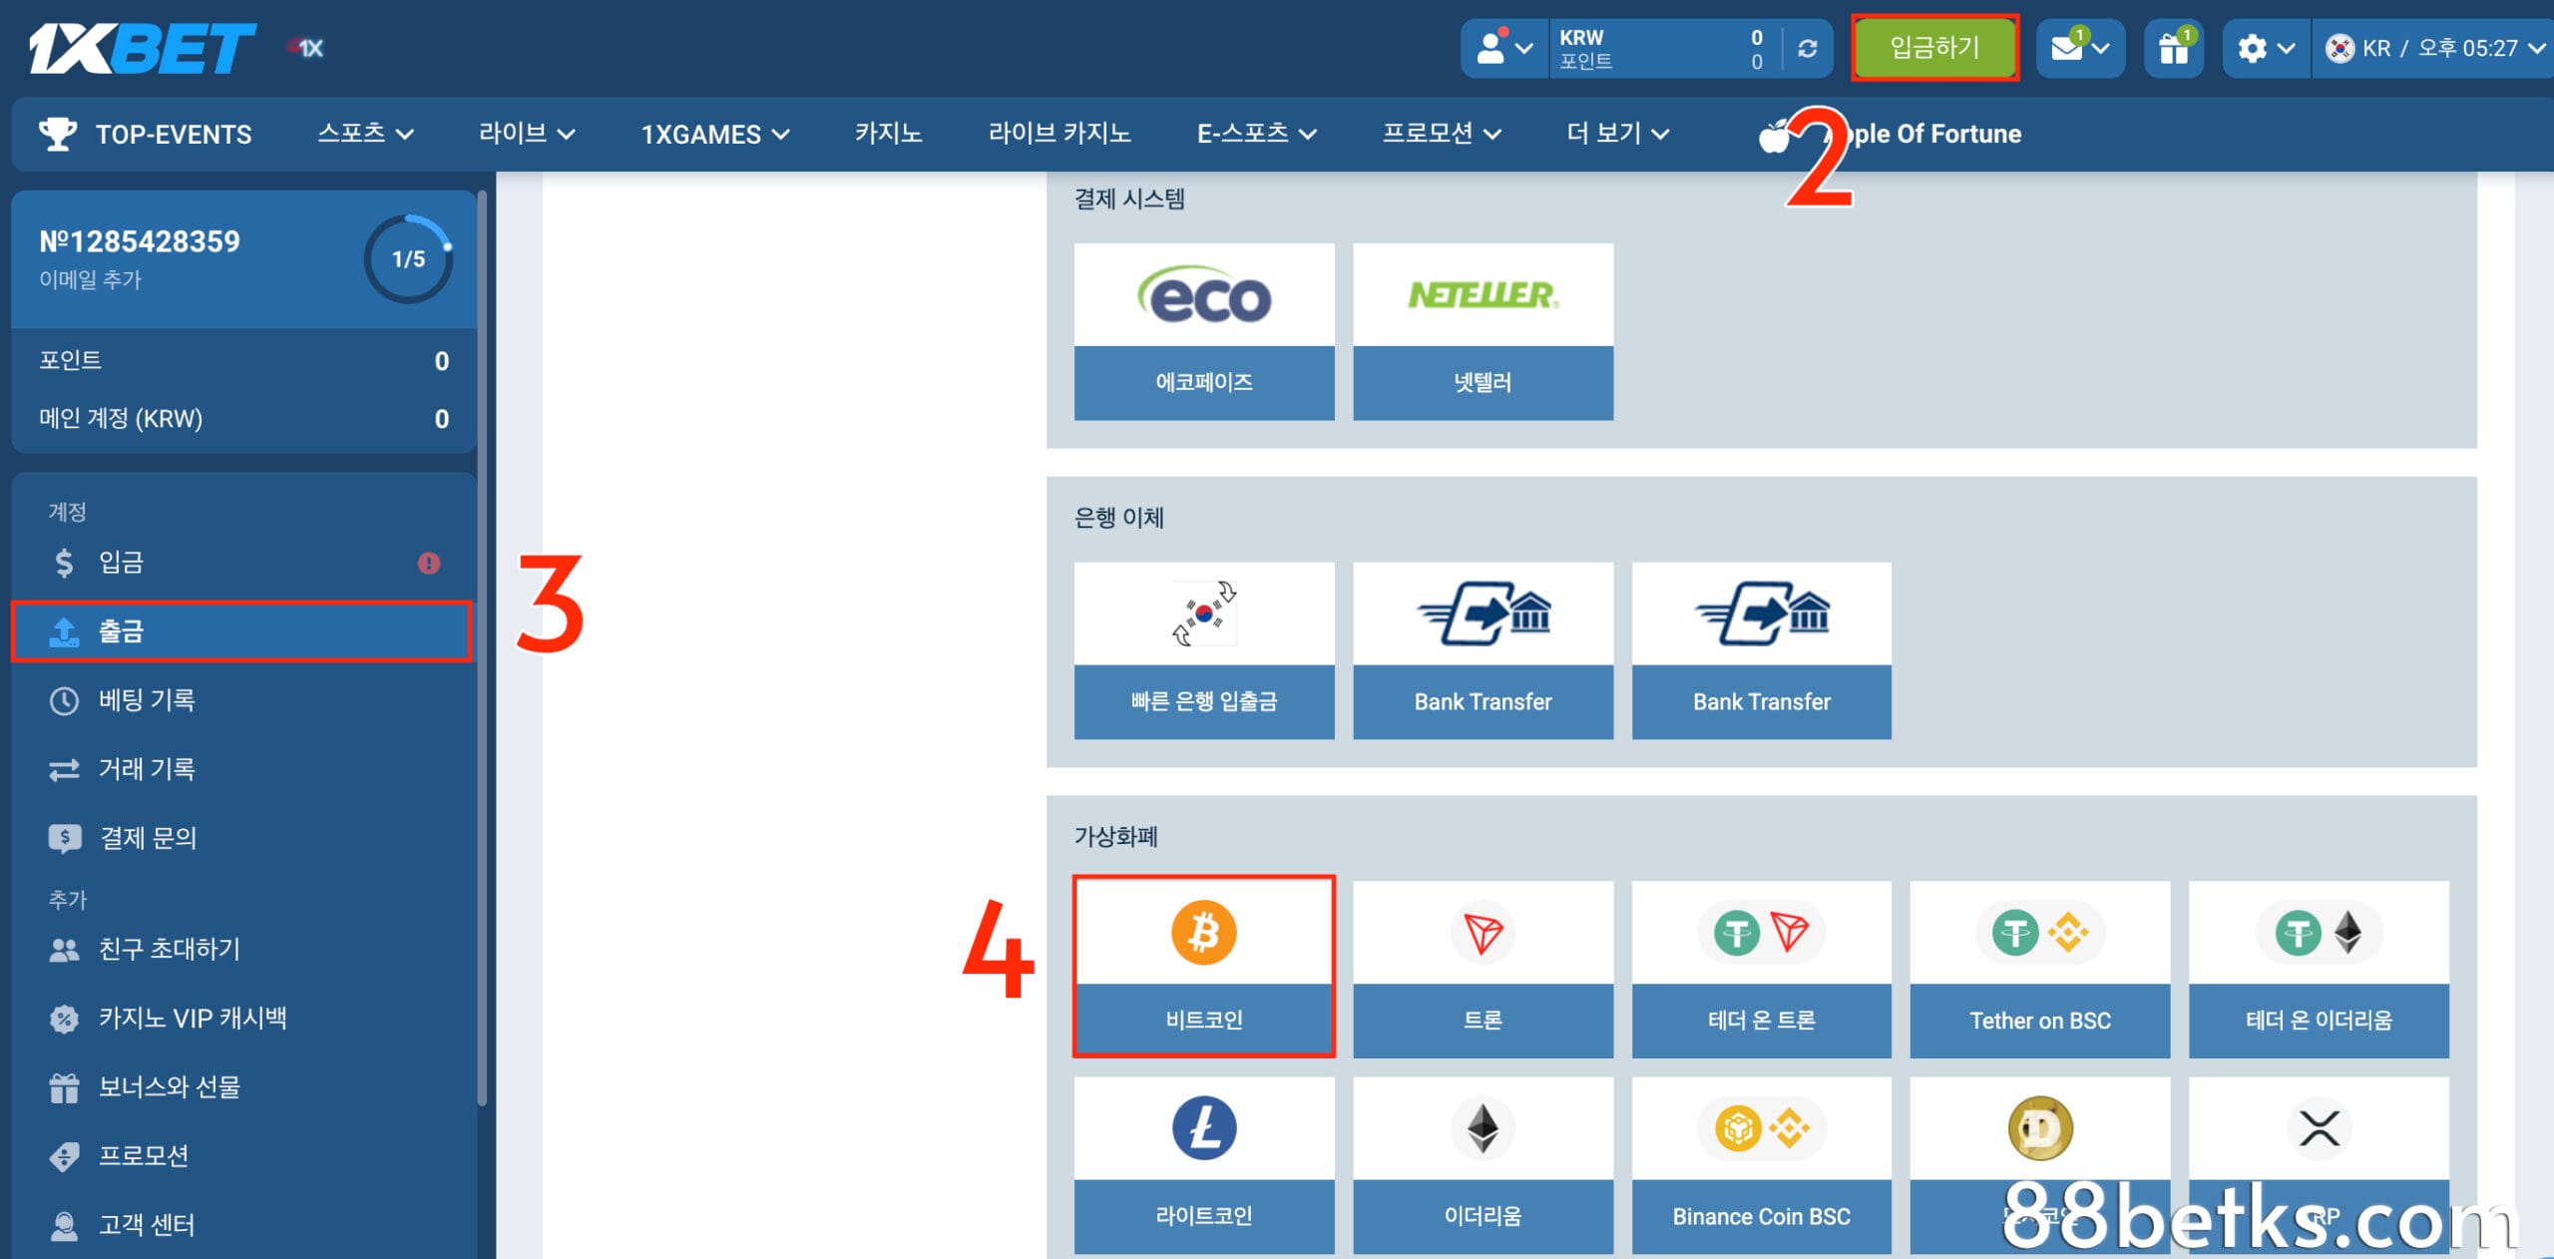Open the 카지노 menu item
This screenshot has width=2554, height=1259.
(x=888, y=134)
